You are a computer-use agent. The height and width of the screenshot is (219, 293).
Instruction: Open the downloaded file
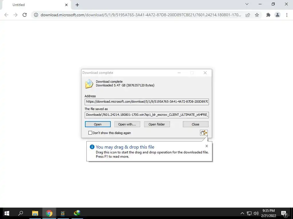point(98,124)
